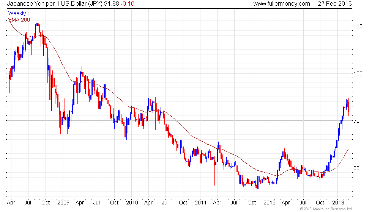Click the 'Oct' label just before 2012
Viewport: 372px width, 212px height.
(x=252, y=203)
